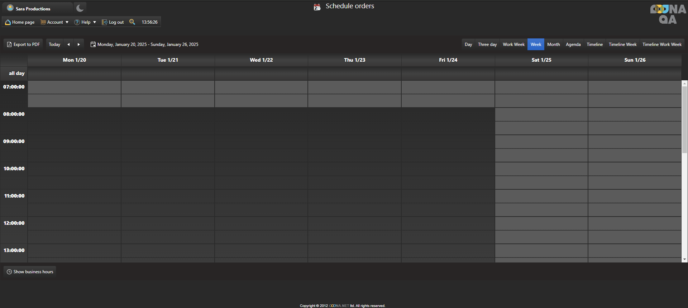Select the Agenda view tab

point(573,44)
